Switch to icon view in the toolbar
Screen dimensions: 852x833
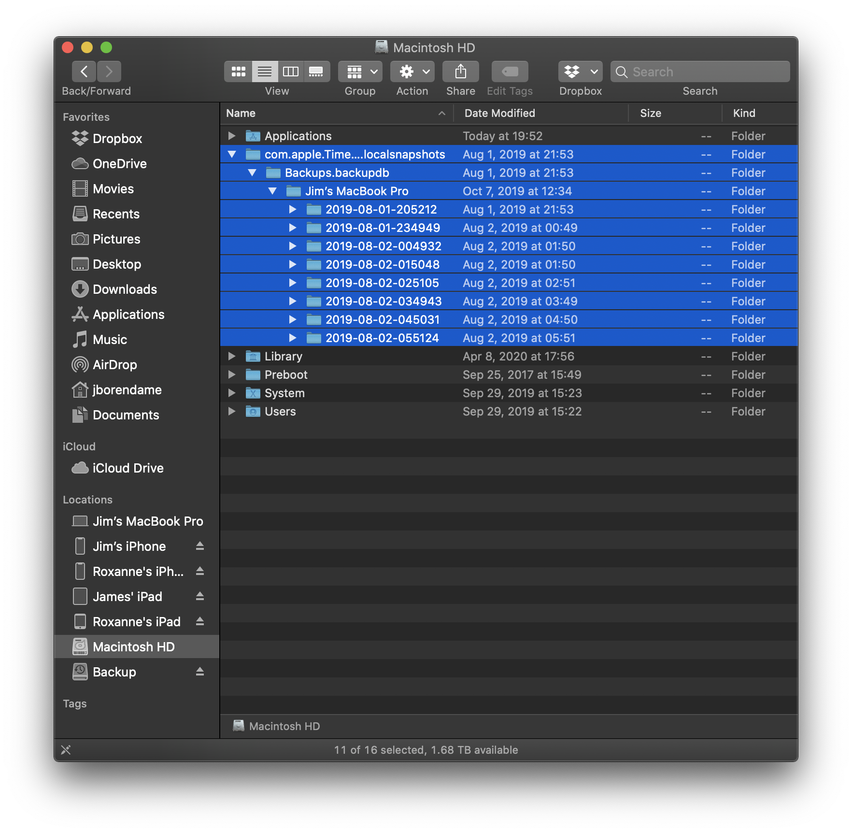pyautogui.click(x=238, y=71)
